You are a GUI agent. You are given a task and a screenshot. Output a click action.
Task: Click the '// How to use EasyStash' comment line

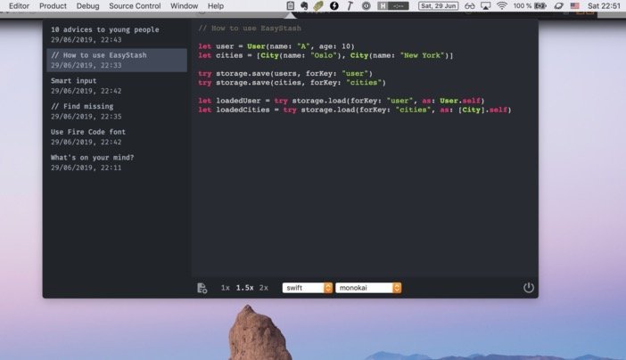(250, 29)
